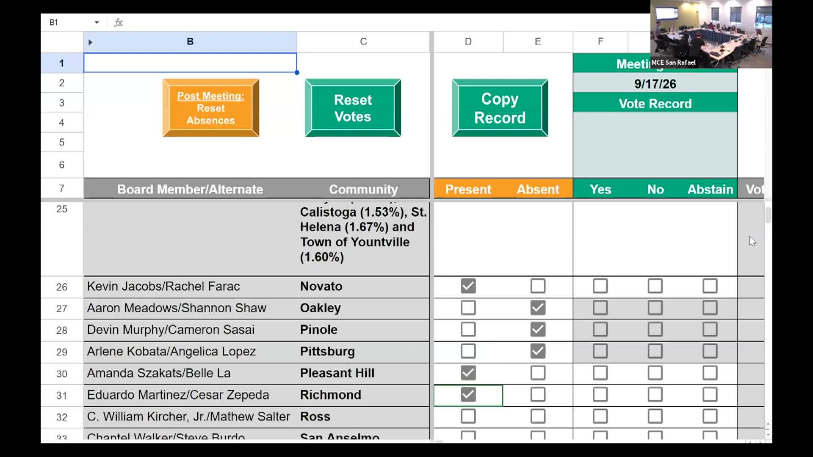Uncheck Absent for Devin Murphy/Cameron Sasai
813x457 pixels.
click(x=538, y=329)
